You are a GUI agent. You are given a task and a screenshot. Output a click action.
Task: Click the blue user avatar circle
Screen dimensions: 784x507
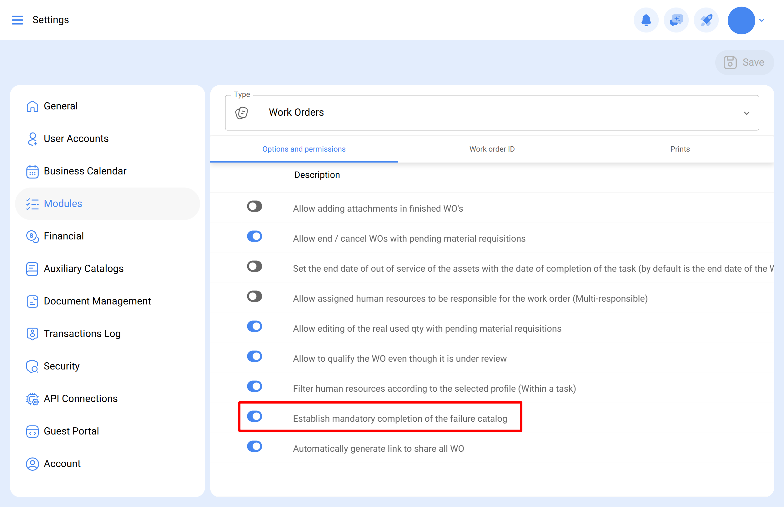tap(741, 20)
